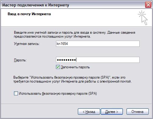Enable the secure password check (SPA) checkbox
Image resolution: width=153 pixels, height=119 pixels.
coord(16,93)
